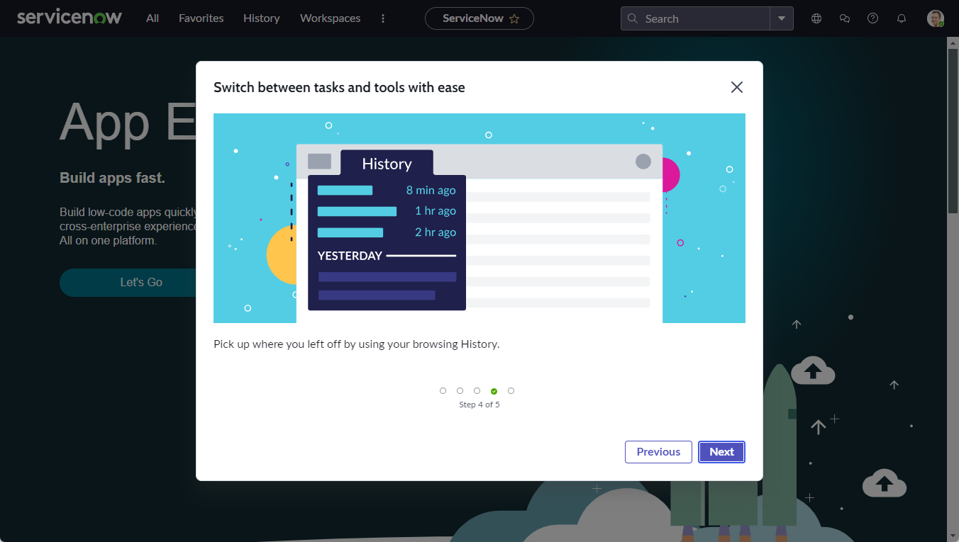
Task: Click the scrollbar up arrow
Action: pos(953,43)
